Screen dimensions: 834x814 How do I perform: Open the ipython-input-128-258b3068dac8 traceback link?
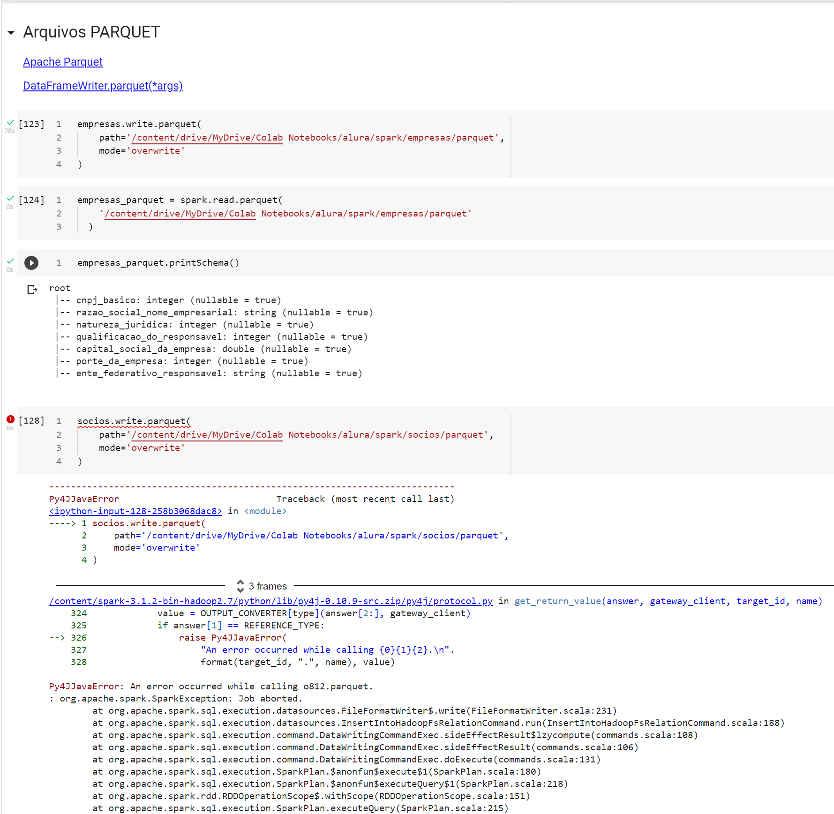tap(135, 511)
